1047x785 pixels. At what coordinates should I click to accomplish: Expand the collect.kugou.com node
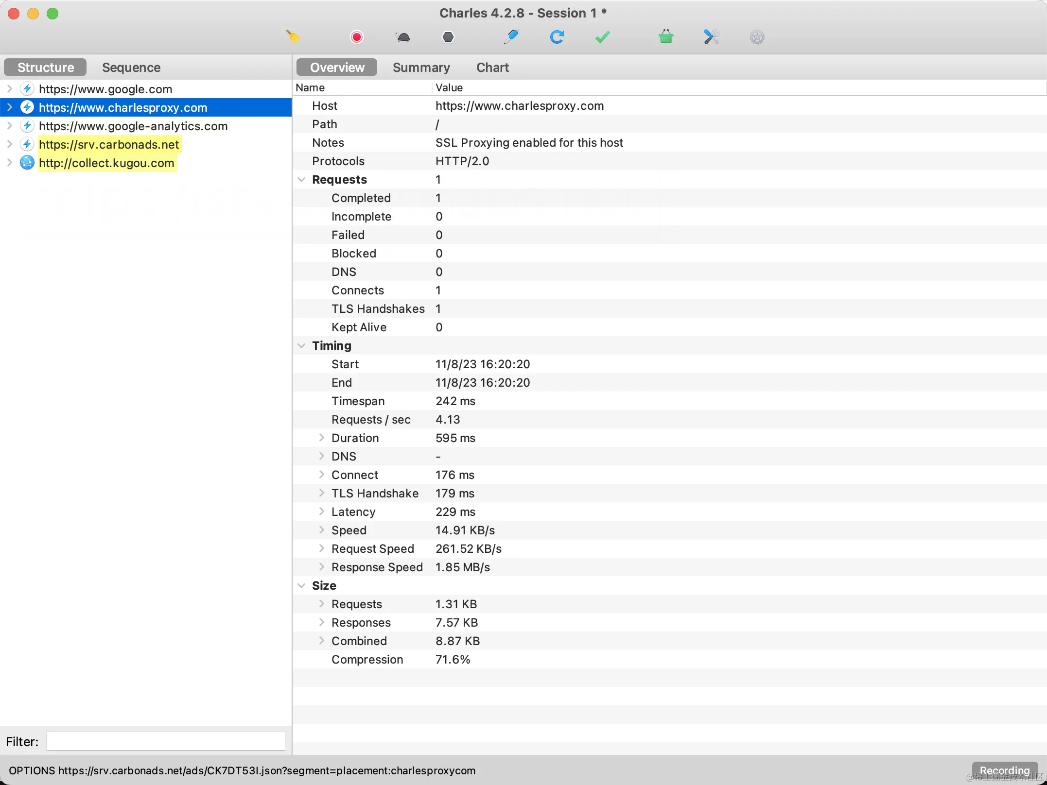9,163
